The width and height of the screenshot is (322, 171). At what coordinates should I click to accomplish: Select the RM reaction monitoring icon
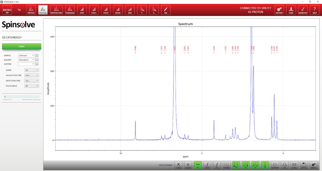[166, 10]
